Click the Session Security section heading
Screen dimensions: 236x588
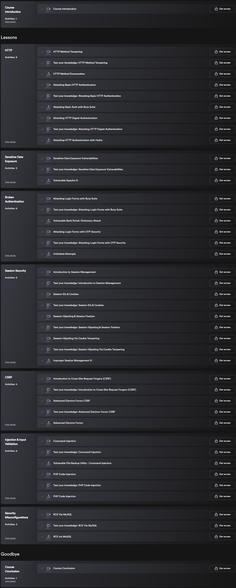click(15, 271)
